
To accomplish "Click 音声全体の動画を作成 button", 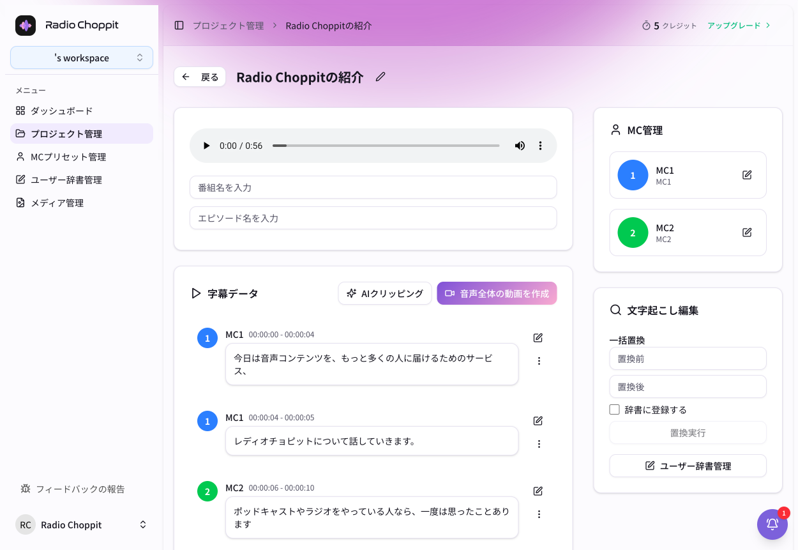I will (497, 293).
